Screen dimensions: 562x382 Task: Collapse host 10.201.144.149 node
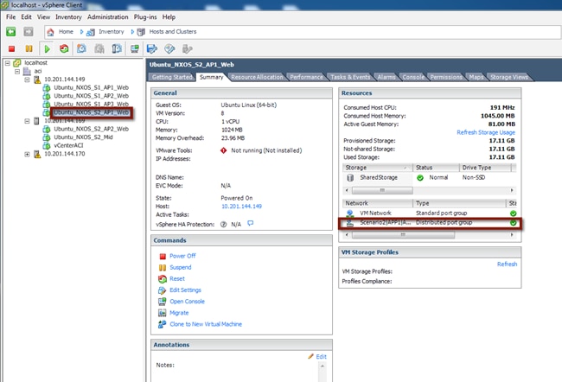(28, 80)
